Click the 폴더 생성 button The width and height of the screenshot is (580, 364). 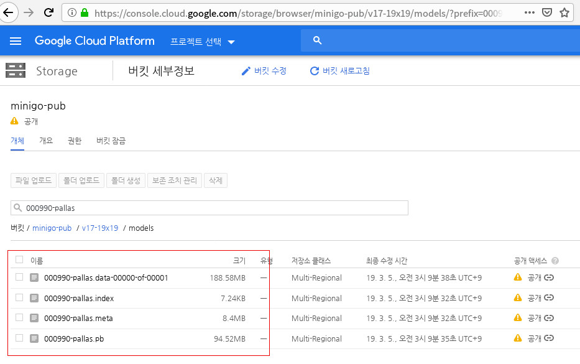coord(126,180)
